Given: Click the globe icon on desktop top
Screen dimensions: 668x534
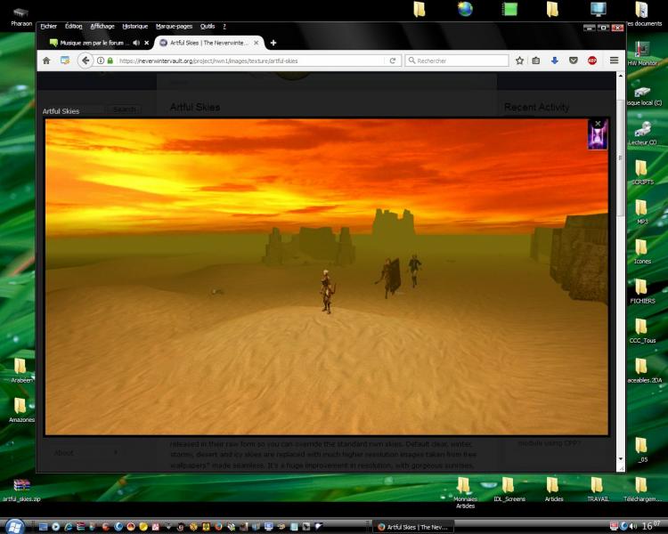Looking at the screenshot, I should [465, 9].
